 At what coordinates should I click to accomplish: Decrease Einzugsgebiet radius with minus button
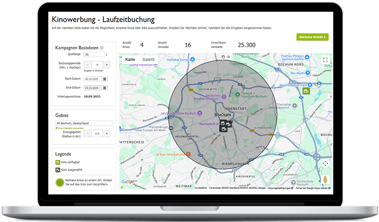[88, 133]
